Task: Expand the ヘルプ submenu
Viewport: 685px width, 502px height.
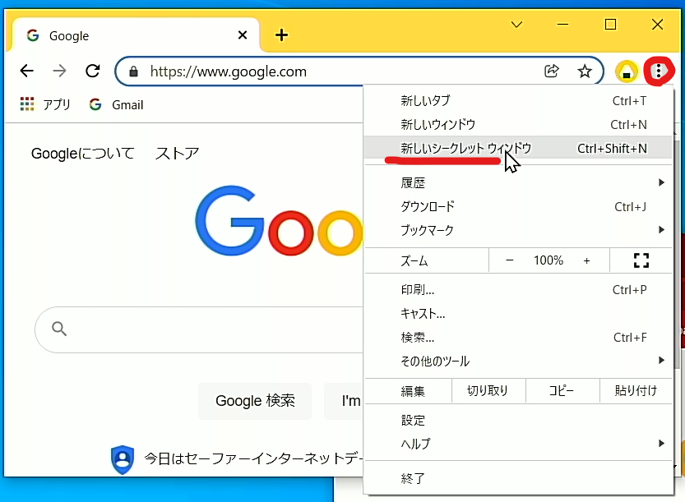Action: (518, 444)
